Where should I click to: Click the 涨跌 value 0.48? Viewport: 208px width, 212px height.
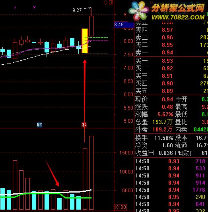[x=167, y=107]
